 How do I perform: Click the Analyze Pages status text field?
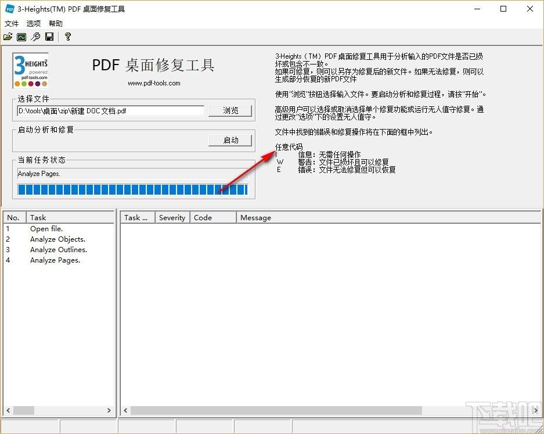coord(133,174)
